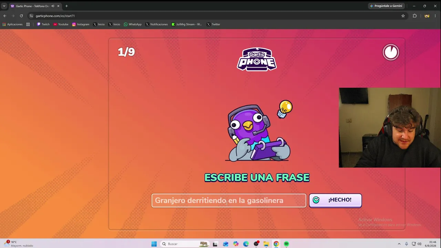The height and width of the screenshot is (248, 441).
Task: Click the microphone tray icon
Action: [x=407, y=244]
